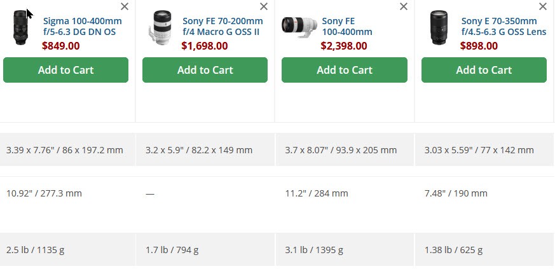This screenshot has width=555, height=269.
Task: Open Sony FE 70-200mm f/4 Macro G link
Action: (x=223, y=26)
